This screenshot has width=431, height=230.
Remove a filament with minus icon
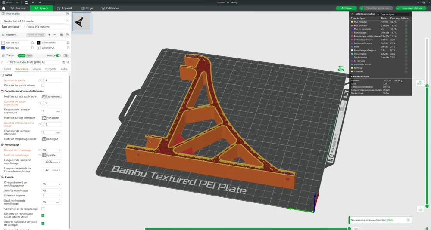54,35
